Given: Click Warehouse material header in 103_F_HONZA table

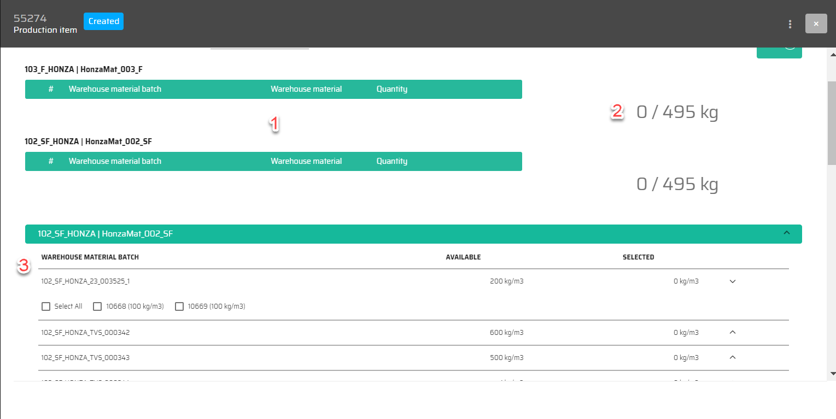Looking at the screenshot, I should point(306,89).
